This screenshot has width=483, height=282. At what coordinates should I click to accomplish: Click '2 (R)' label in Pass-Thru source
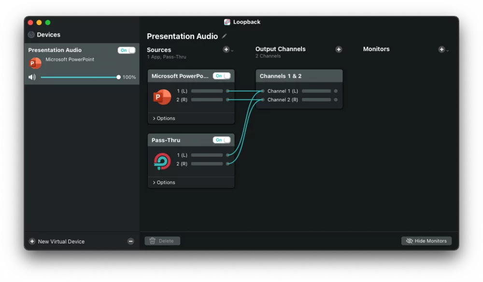click(x=182, y=163)
